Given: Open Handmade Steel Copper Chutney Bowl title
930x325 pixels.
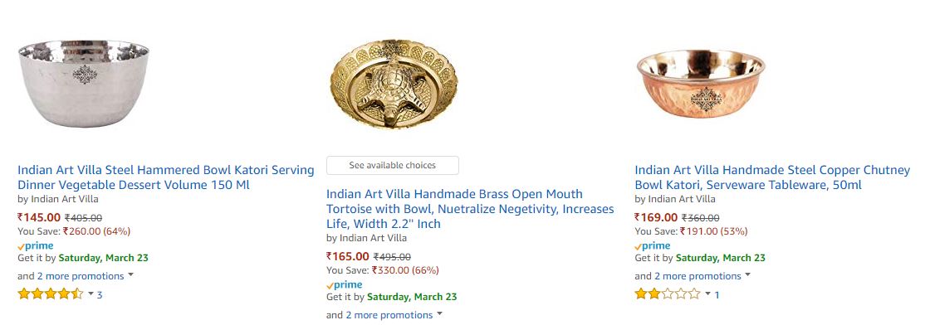Looking at the screenshot, I should [x=772, y=177].
